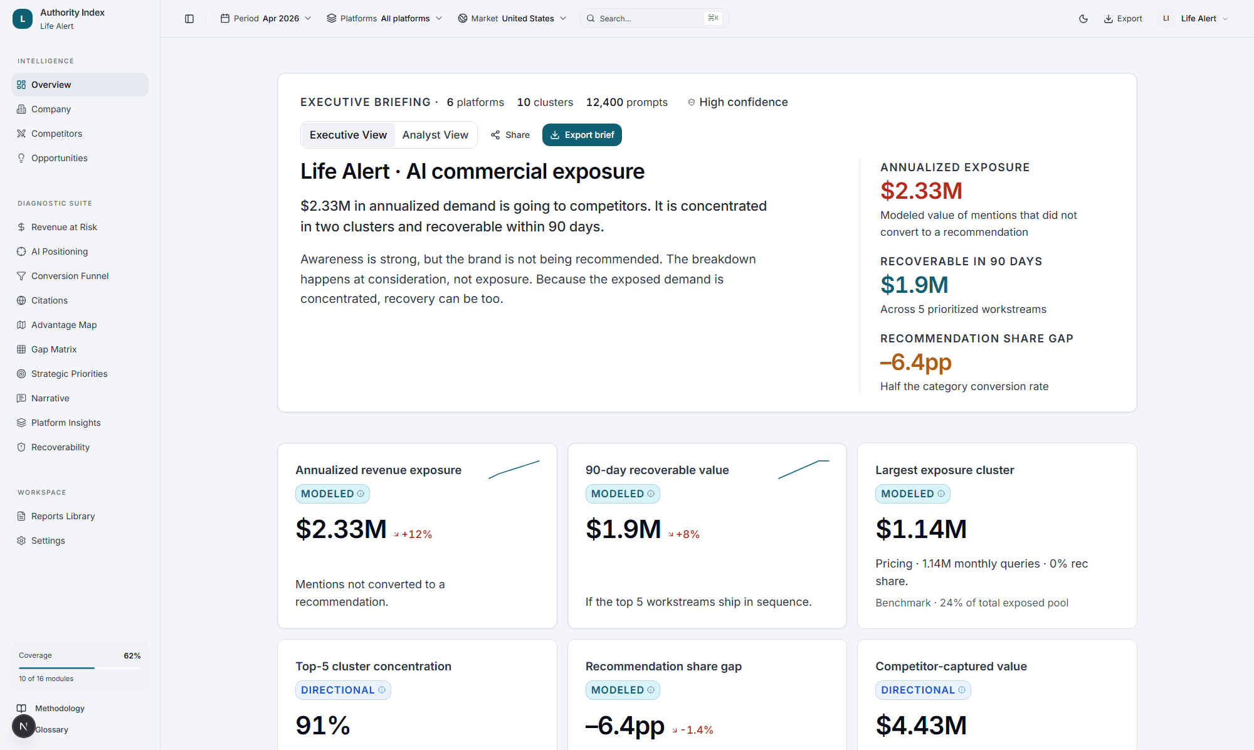The height and width of the screenshot is (750, 1254).
Task: Click the $4.43M competitor-captured value
Action: point(921,726)
